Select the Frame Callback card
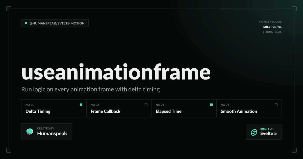The height and width of the screenshot is (159, 303). point(119,109)
